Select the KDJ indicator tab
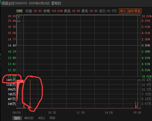 click(42, 118)
